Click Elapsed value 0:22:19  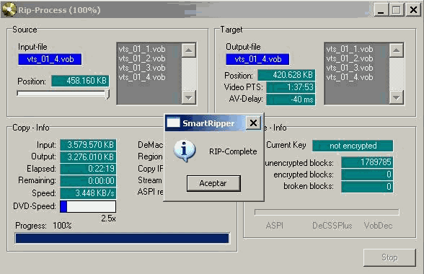(88, 169)
